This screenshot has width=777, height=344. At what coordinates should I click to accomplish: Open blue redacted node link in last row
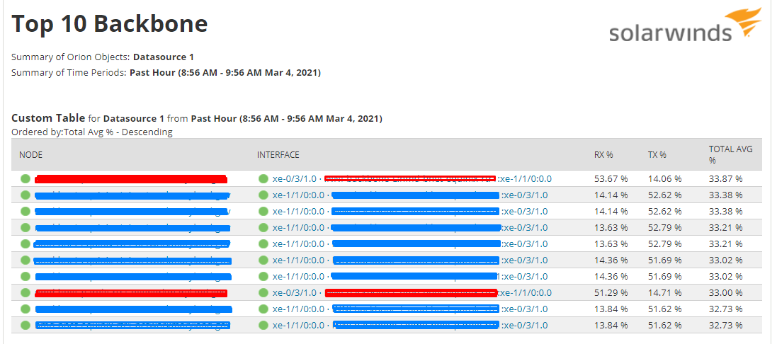[132, 325]
